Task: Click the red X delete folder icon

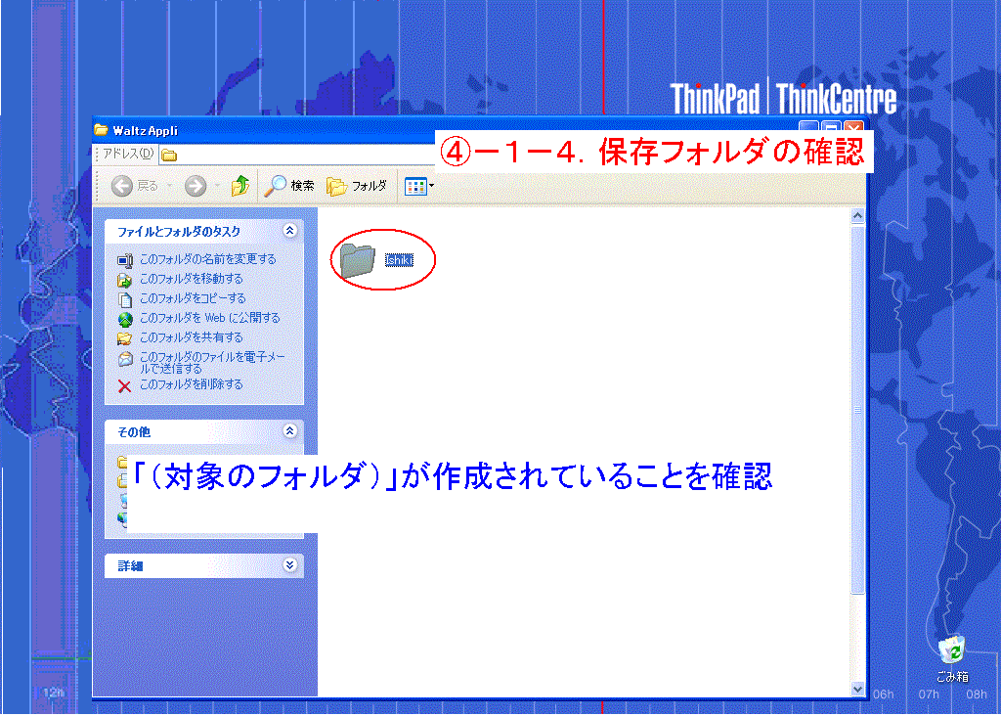Action: [124, 385]
